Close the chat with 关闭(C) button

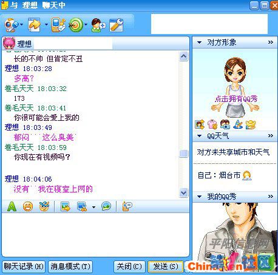129,267
